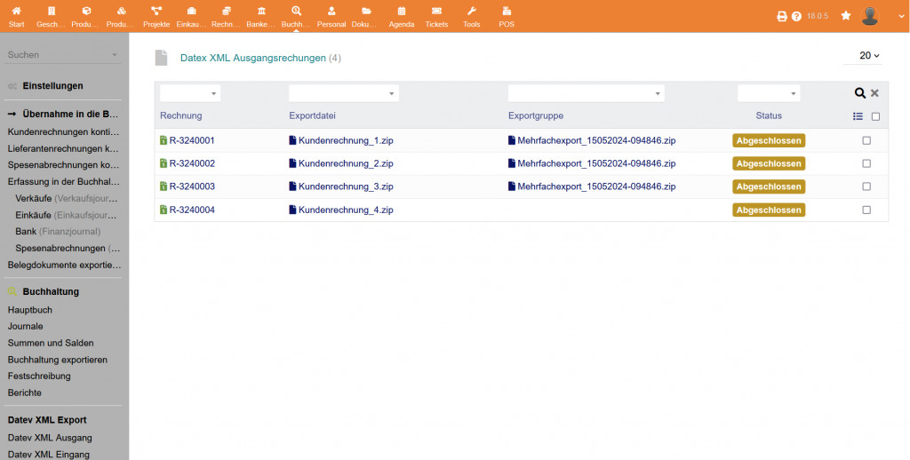Click the printer icon in top bar
The image size is (910, 460).
[x=782, y=16]
